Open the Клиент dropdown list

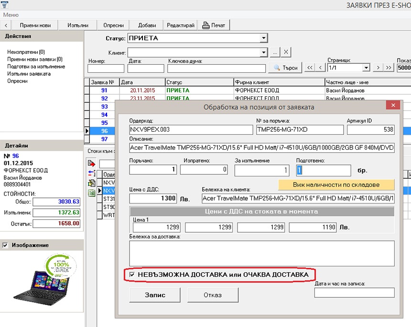click(x=264, y=52)
